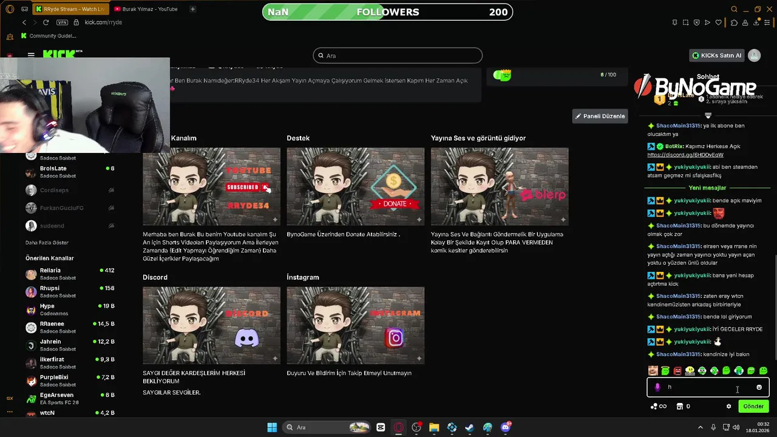
Task: Click the Paneli Düzenle button
Action: coord(600,116)
